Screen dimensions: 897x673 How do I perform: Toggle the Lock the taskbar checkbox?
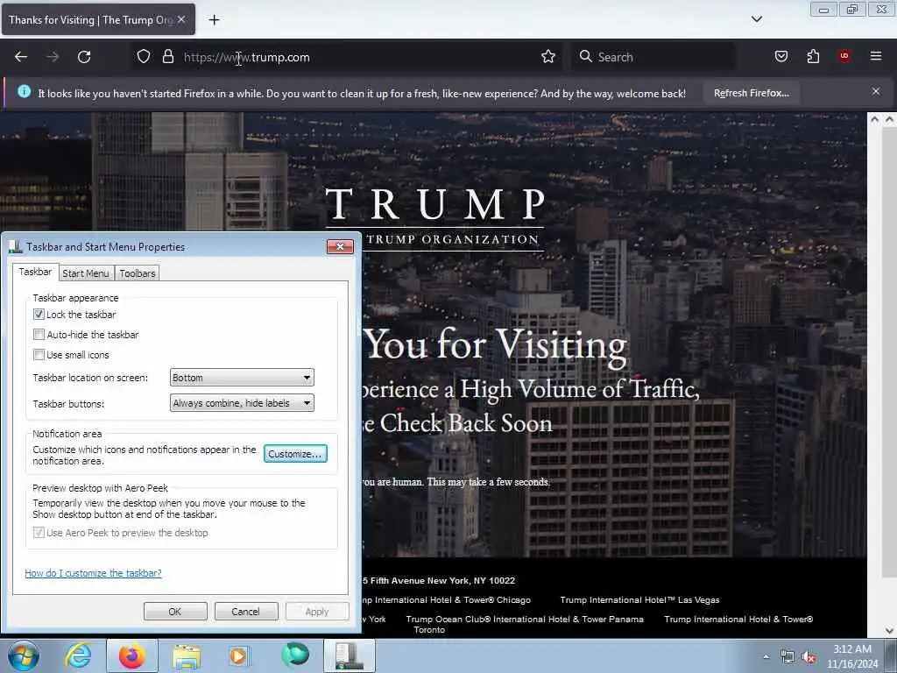pos(39,315)
